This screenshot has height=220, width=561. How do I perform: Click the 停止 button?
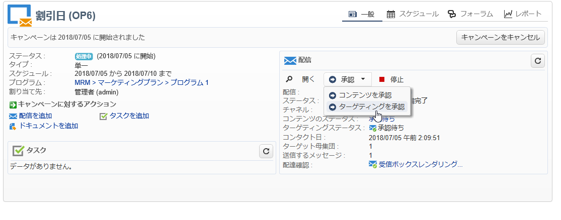pos(397,79)
